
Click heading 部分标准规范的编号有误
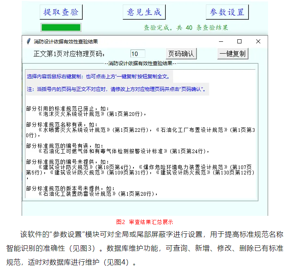[x=64, y=146]
